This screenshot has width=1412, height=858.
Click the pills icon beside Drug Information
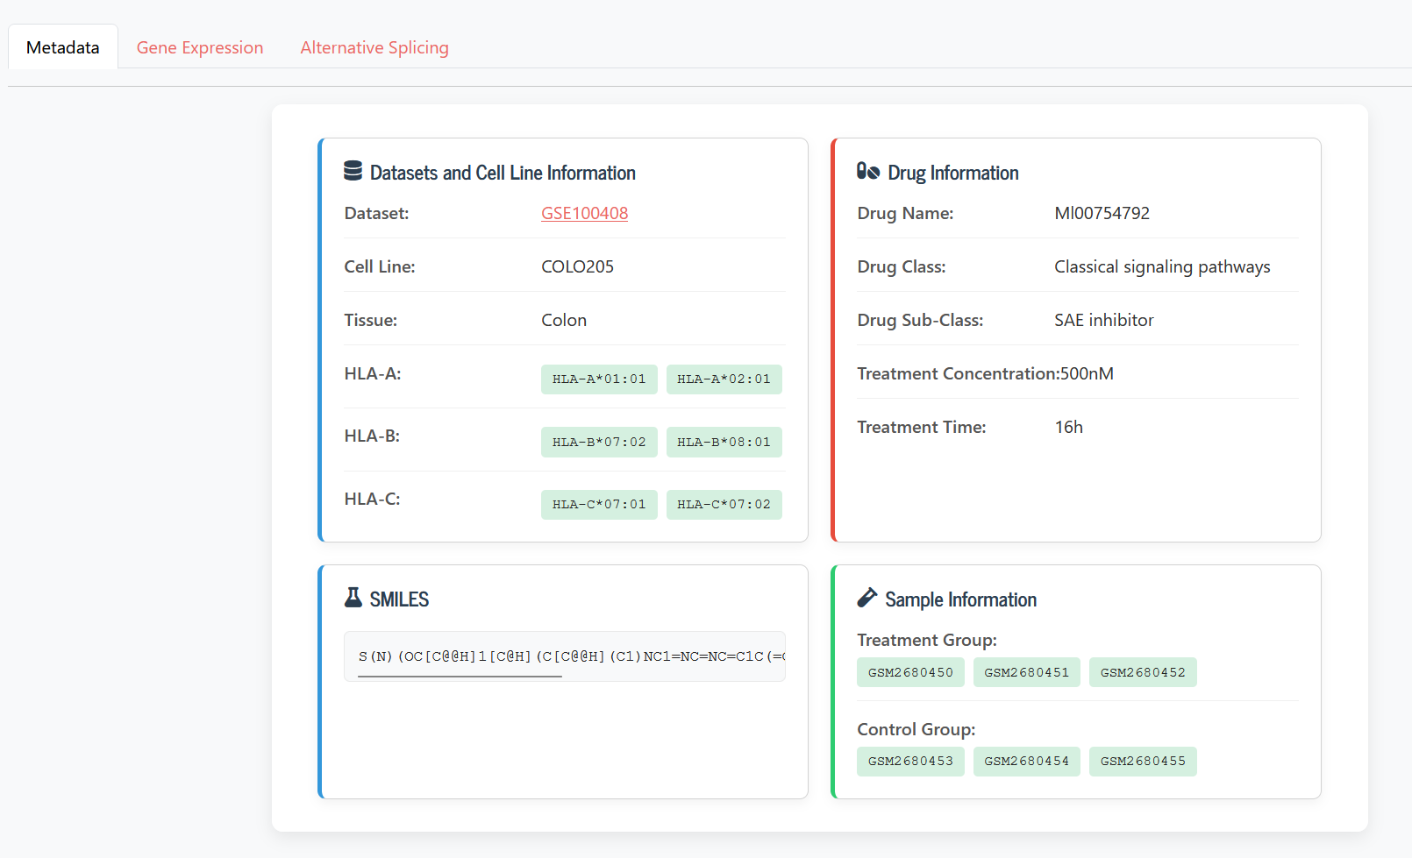pyautogui.click(x=868, y=171)
